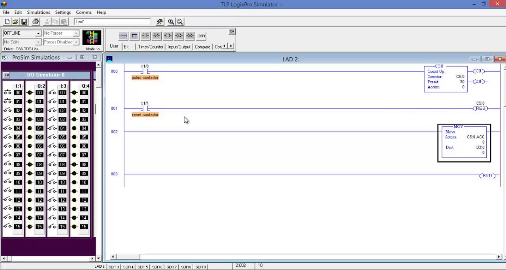Toggle input switch I:1 05
The image size is (506, 270).
tap(8, 137)
